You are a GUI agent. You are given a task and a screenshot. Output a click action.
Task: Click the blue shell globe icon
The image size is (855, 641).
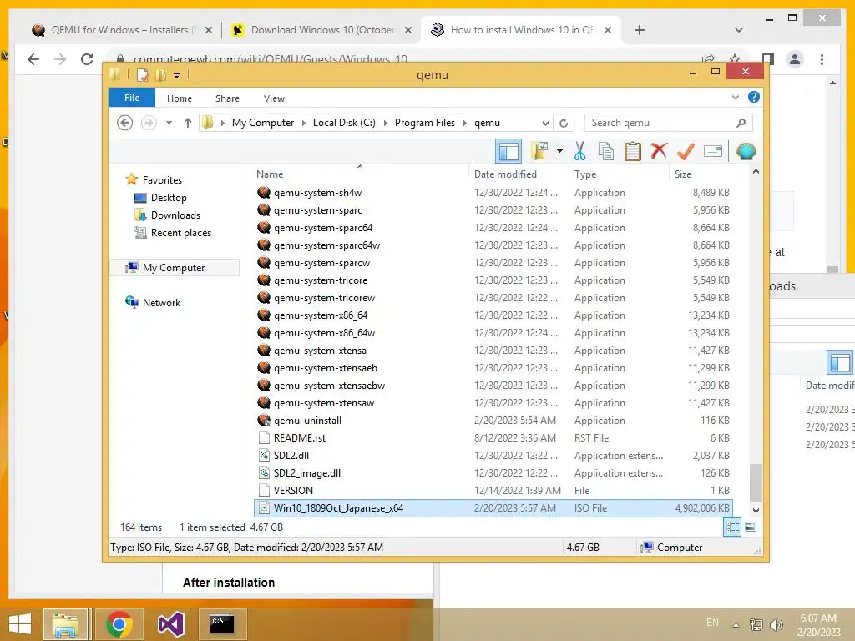(x=746, y=151)
